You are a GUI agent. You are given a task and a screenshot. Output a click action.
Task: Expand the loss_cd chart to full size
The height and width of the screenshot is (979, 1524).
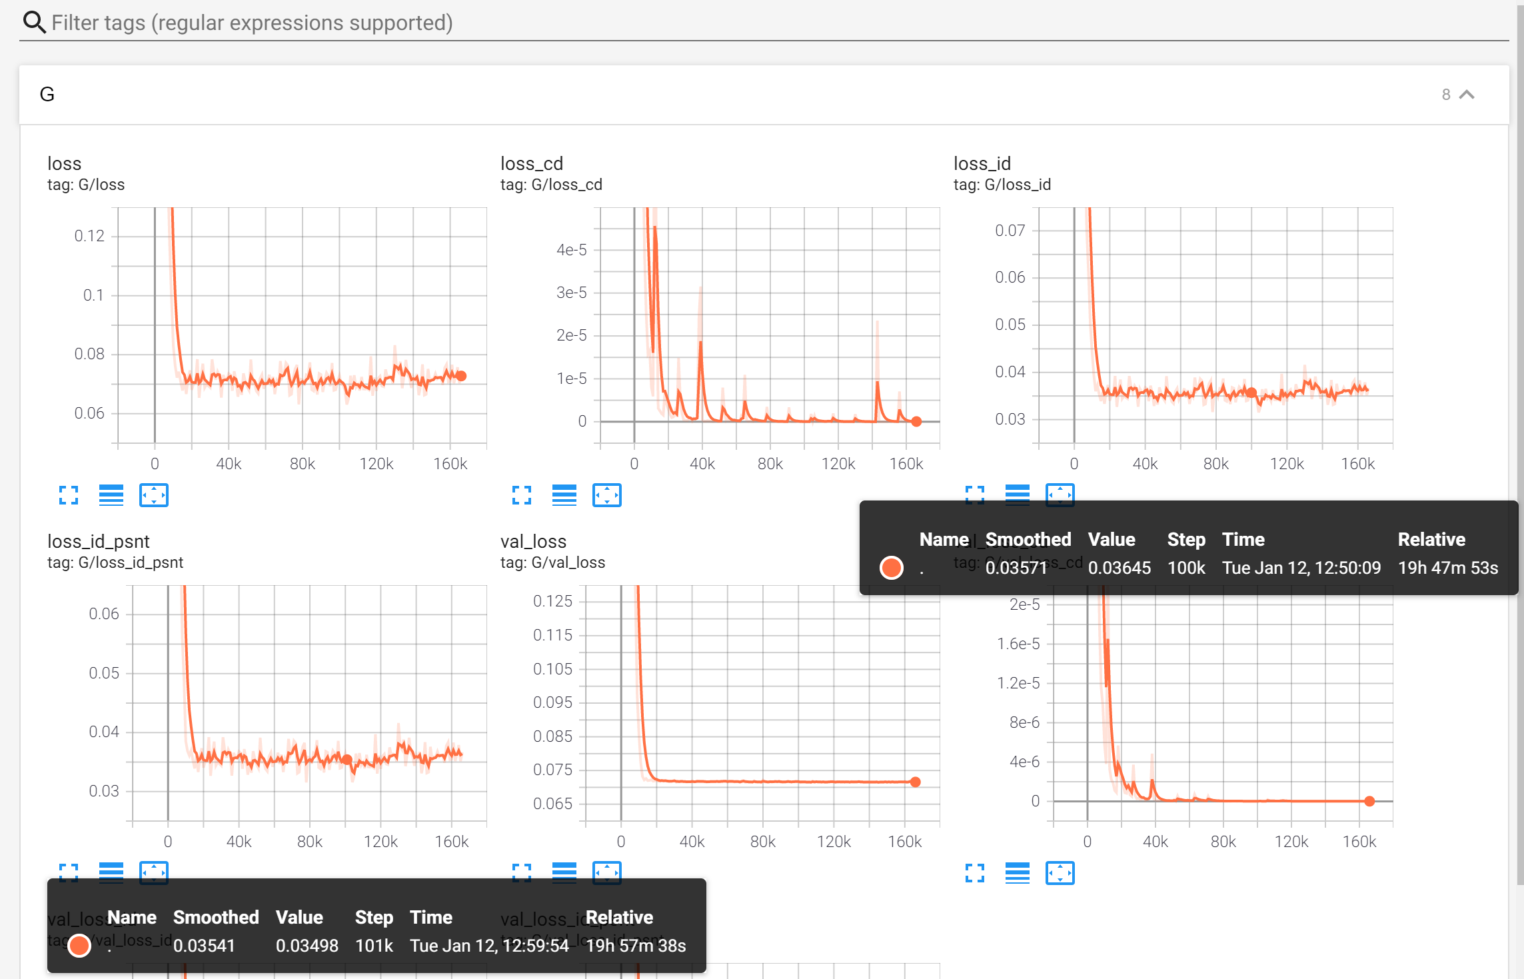tap(522, 495)
